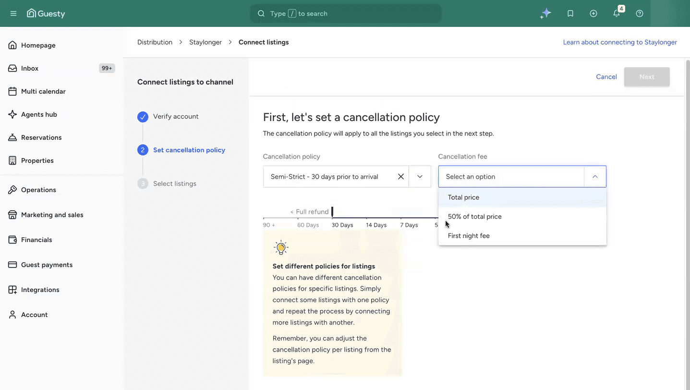Click the Verify account step label
This screenshot has height=390, width=690.
click(176, 117)
